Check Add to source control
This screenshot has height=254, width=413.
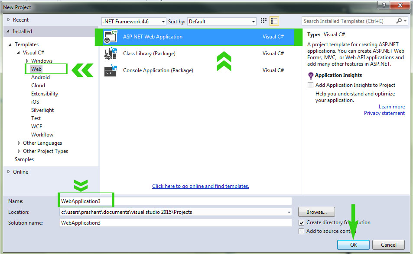(301, 231)
